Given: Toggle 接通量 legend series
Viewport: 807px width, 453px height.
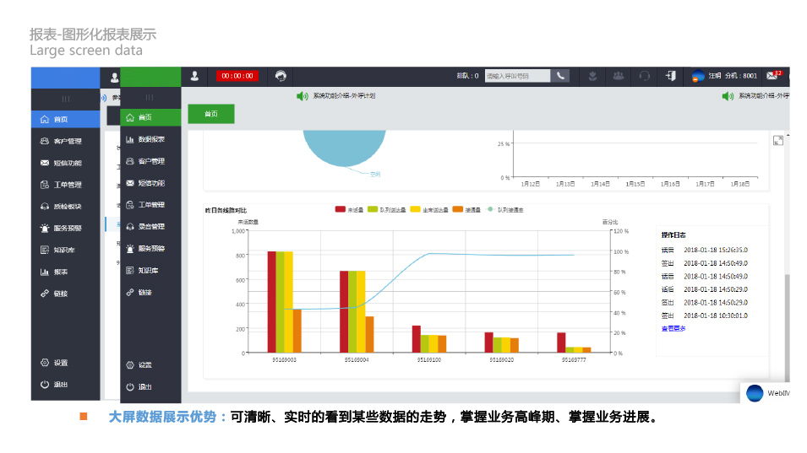Looking at the screenshot, I should tap(466, 209).
